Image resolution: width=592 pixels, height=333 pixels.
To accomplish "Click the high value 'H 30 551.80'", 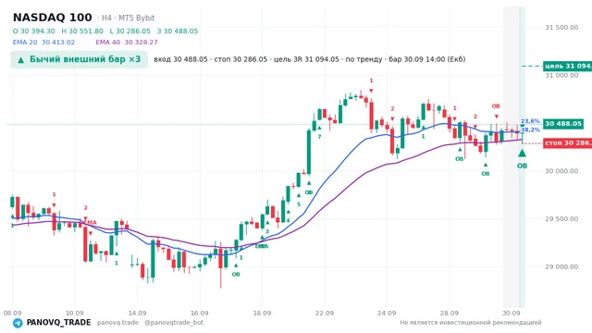I will click(x=82, y=31).
